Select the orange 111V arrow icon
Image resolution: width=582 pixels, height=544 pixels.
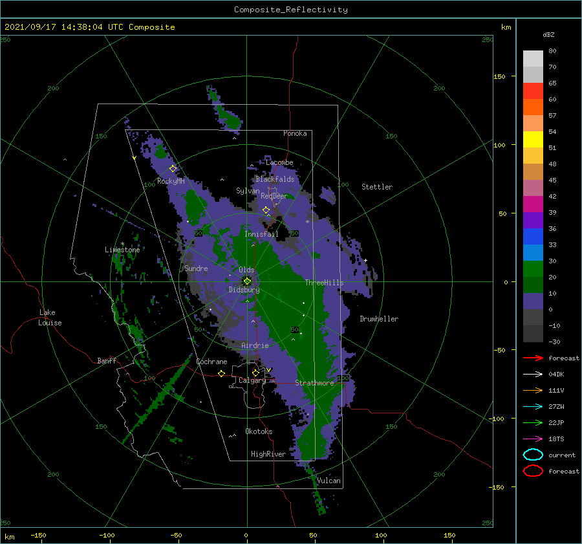click(533, 390)
